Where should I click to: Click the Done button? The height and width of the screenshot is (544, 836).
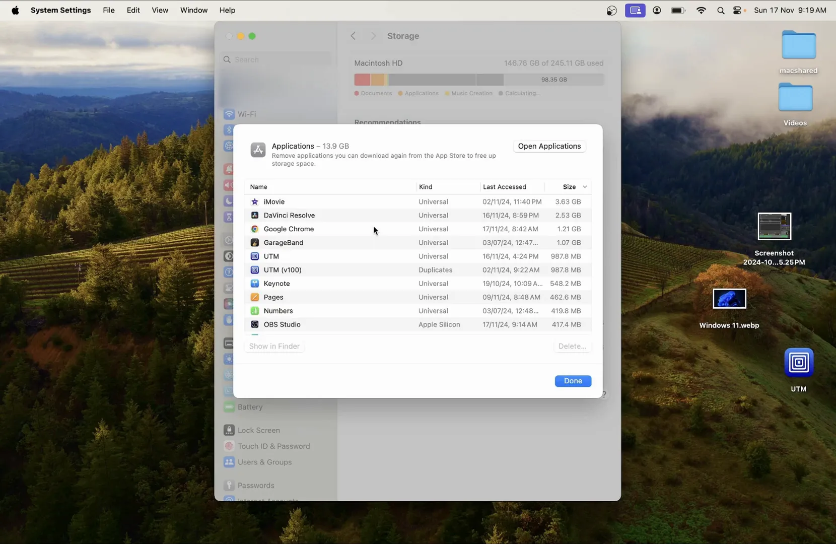(x=573, y=381)
